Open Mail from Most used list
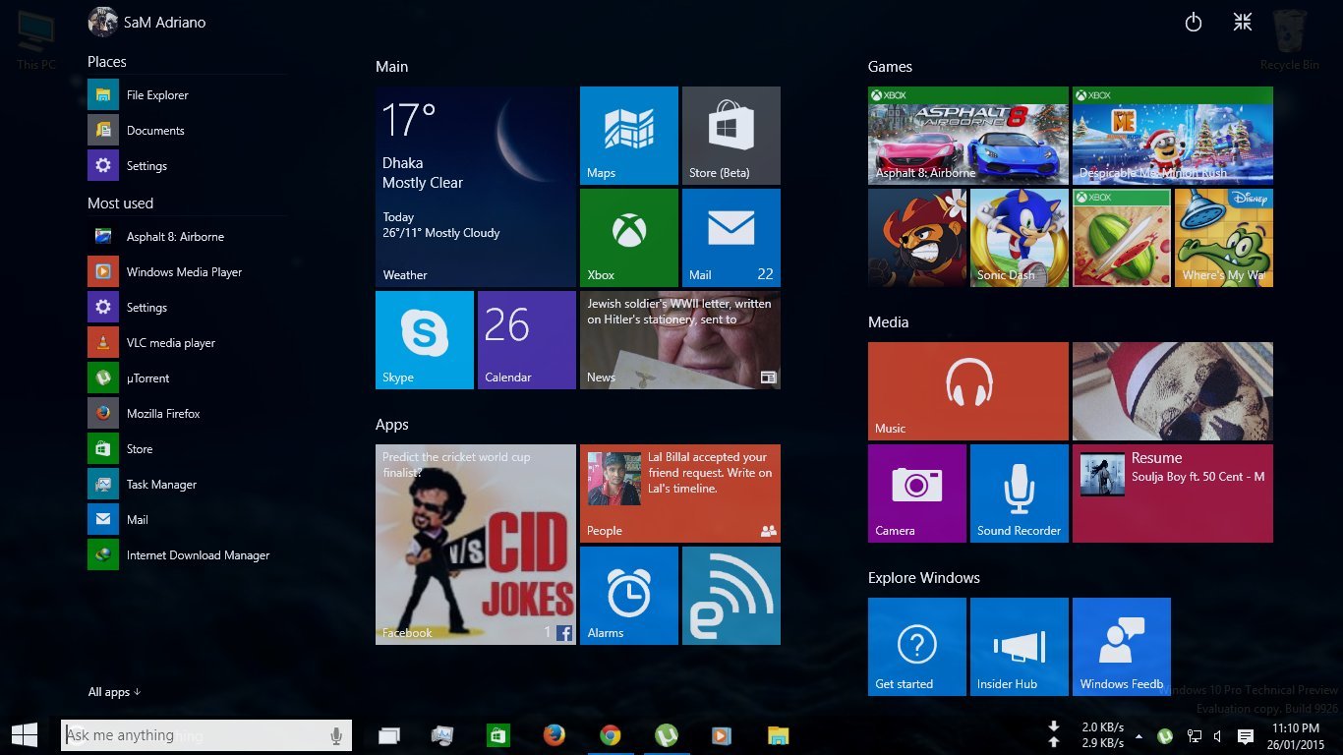 coord(187,520)
